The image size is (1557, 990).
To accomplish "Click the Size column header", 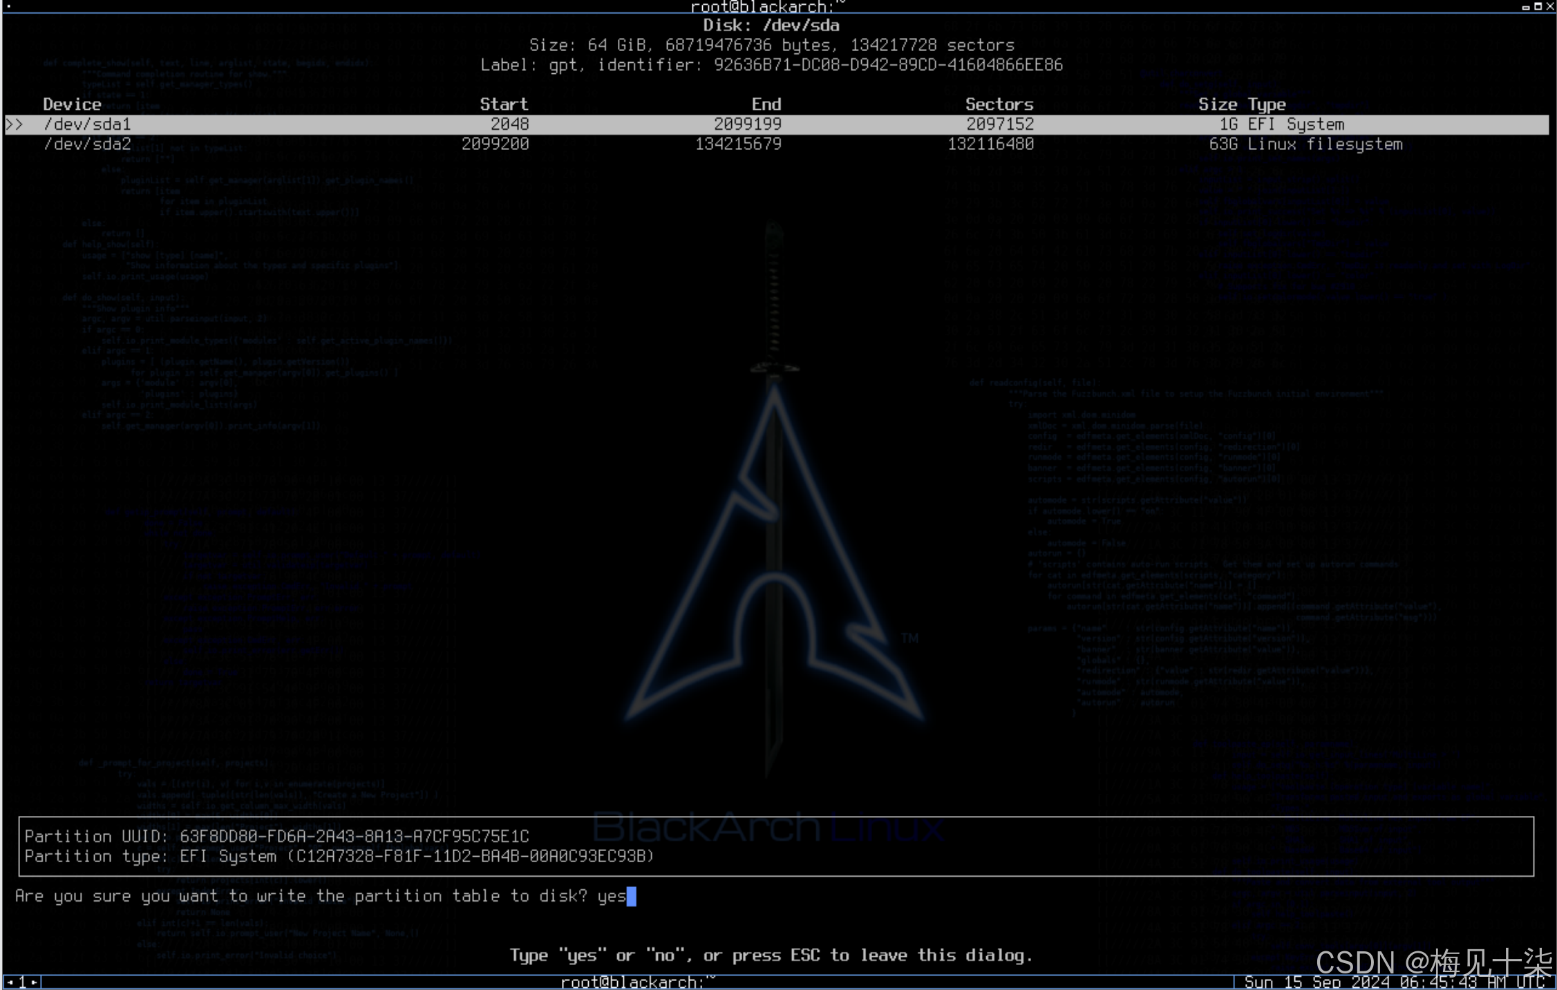I will (x=1217, y=104).
